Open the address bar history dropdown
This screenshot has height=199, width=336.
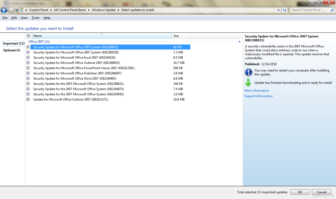[279, 10]
